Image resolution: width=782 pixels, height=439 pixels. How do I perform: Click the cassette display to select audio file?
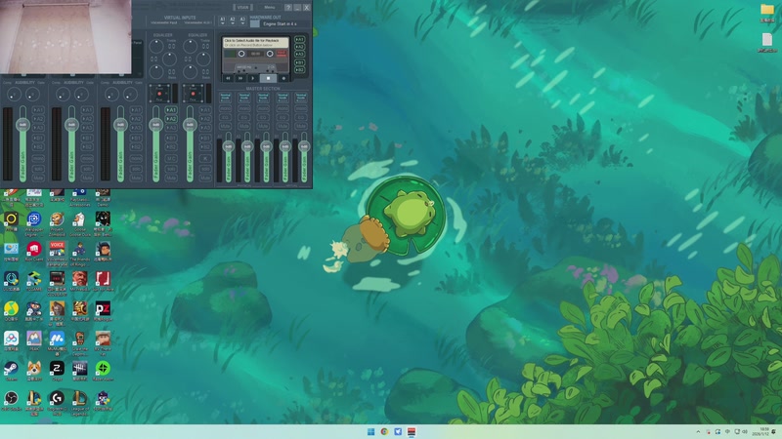256,42
